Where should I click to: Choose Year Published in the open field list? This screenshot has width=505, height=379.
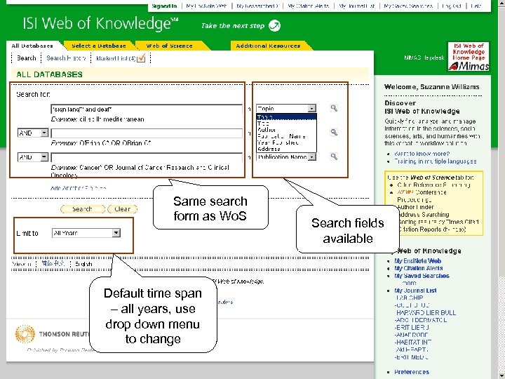(286, 142)
